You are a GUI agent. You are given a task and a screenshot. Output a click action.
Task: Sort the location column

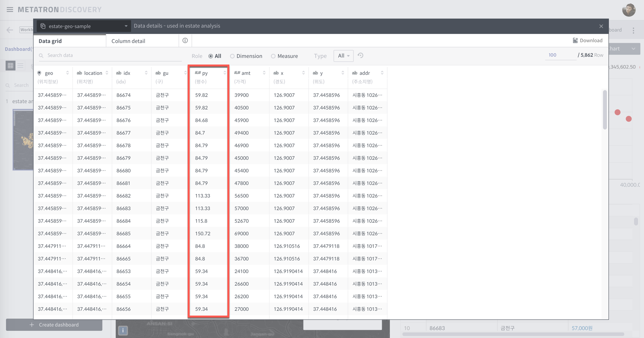107,73
